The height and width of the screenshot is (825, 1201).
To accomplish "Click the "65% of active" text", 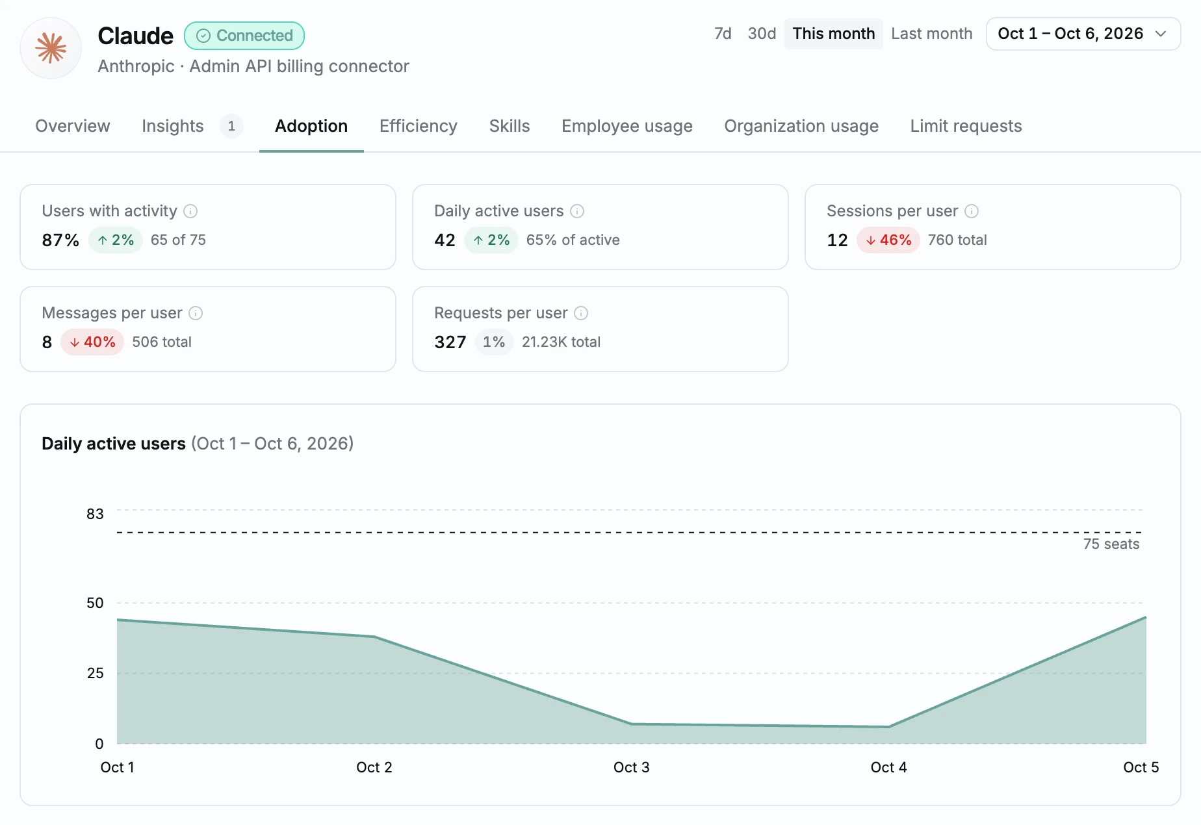I will tap(573, 240).
